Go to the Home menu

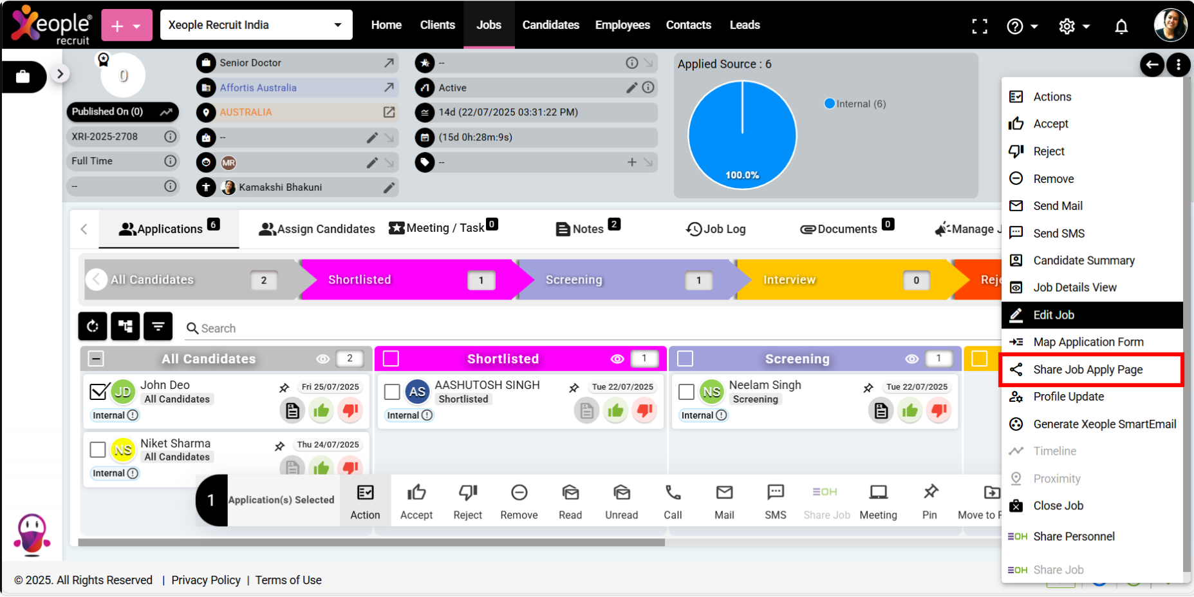386,25
